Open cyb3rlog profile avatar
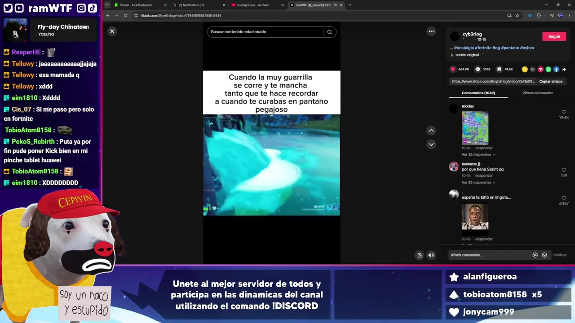 (x=455, y=36)
